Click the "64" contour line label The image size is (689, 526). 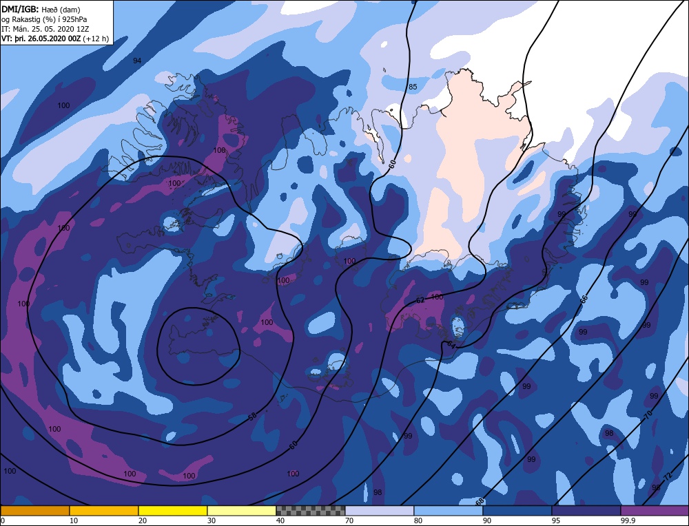(451, 345)
